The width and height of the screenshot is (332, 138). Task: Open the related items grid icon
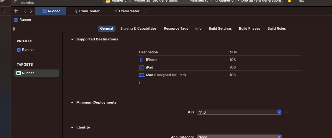[x=16, y=11]
